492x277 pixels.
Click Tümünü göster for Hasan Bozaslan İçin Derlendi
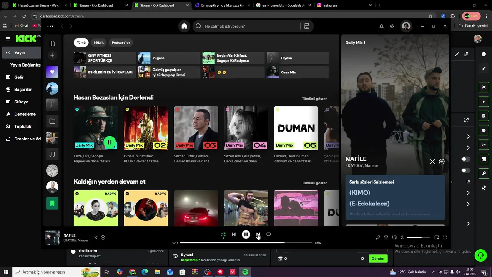coord(314,99)
